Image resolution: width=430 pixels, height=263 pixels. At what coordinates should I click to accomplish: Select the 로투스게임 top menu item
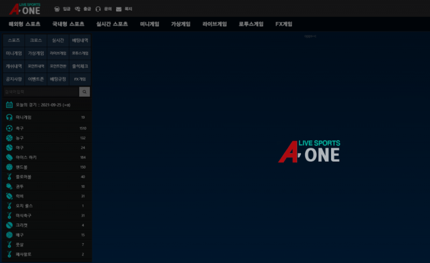click(x=250, y=24)
